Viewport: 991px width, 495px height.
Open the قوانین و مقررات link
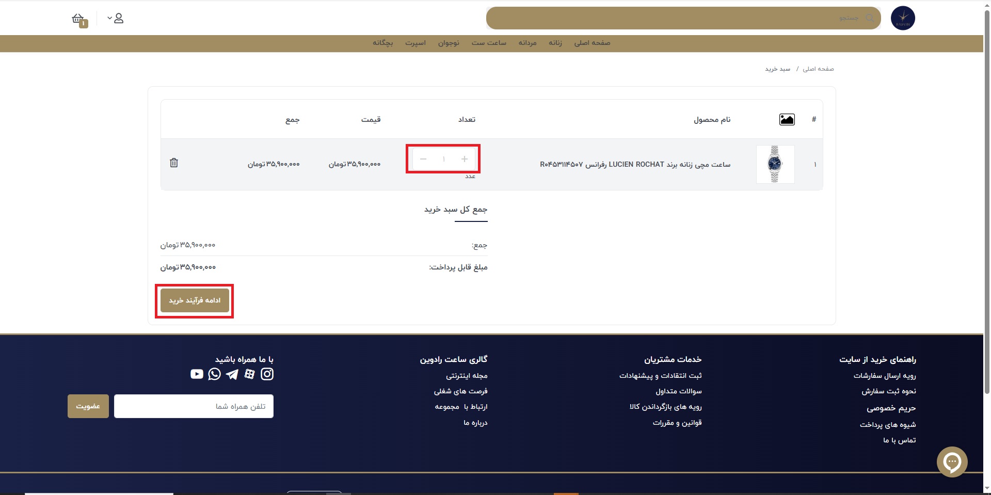pos(677,423)
